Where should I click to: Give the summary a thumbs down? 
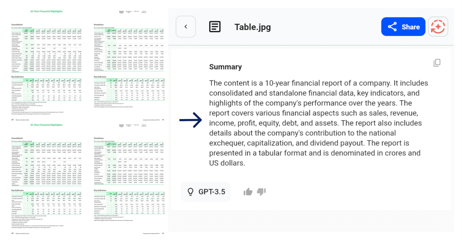(x=261, y=192)
